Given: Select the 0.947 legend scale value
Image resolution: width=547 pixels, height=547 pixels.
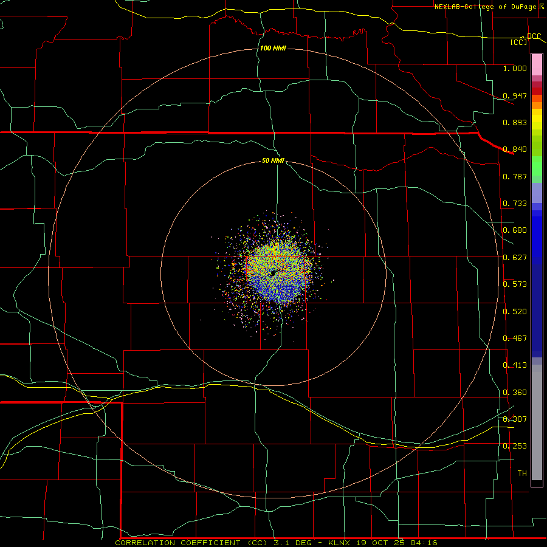Looking at the screenshot, I should [515, 95].
